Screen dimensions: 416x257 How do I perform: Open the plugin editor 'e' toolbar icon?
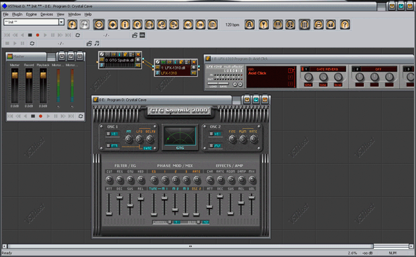pyautogui.click(x=137, y=24)
